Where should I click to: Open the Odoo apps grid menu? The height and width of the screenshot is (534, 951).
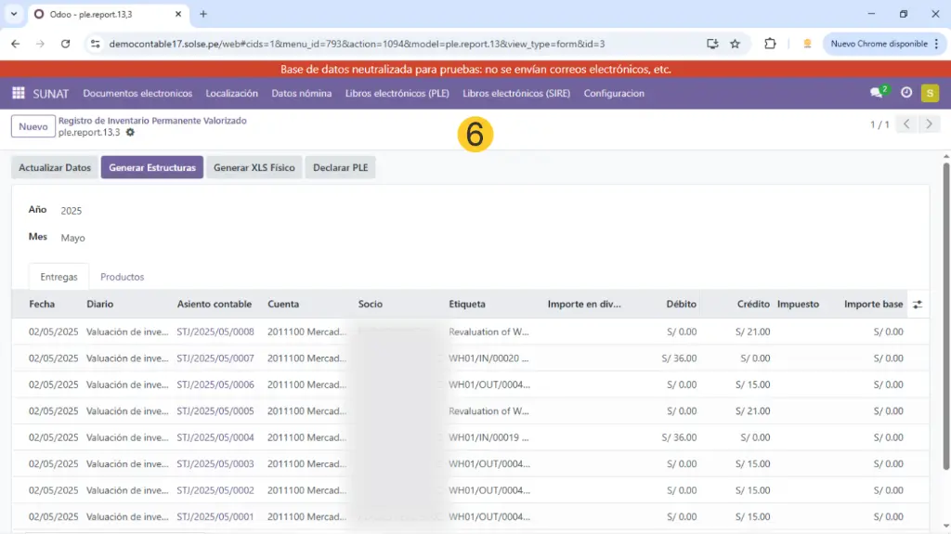pyautogui.click(x=19, y=93)
